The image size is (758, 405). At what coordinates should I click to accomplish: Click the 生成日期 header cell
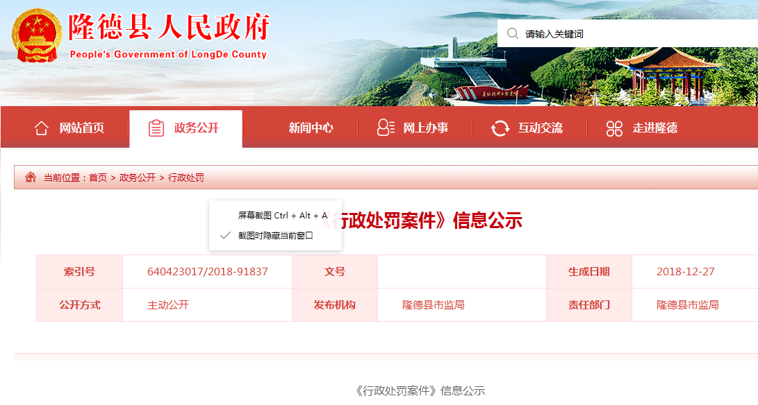tap(588, 272)
